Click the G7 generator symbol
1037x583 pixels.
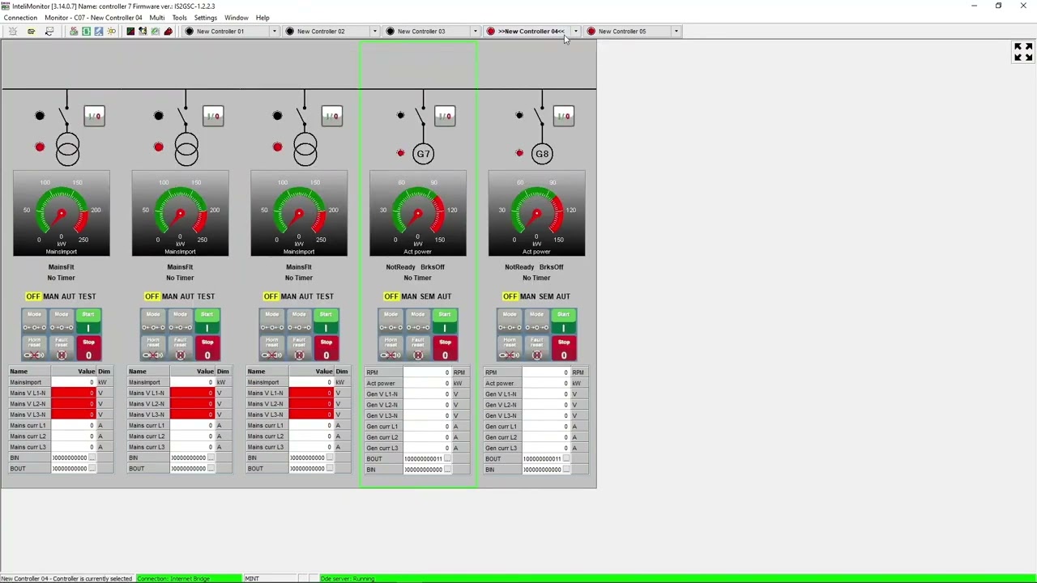click(423, 153)
